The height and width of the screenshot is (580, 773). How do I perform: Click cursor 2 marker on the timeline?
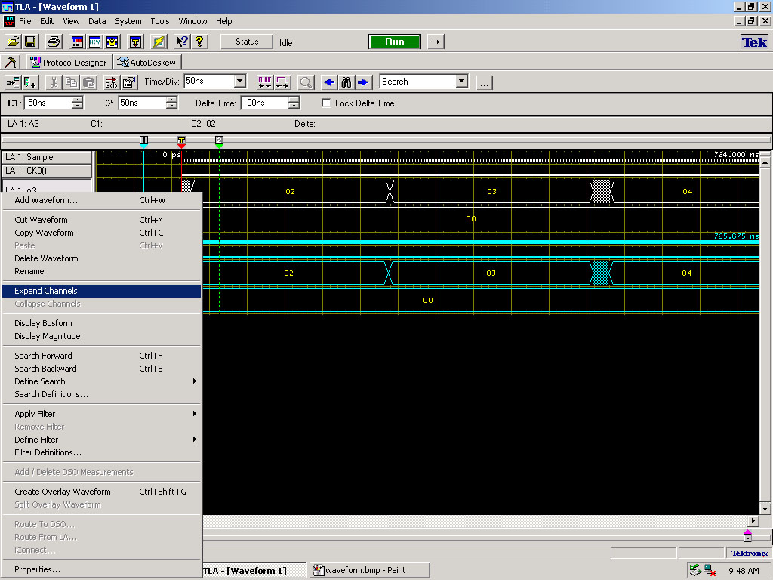(x=219, y=140)
